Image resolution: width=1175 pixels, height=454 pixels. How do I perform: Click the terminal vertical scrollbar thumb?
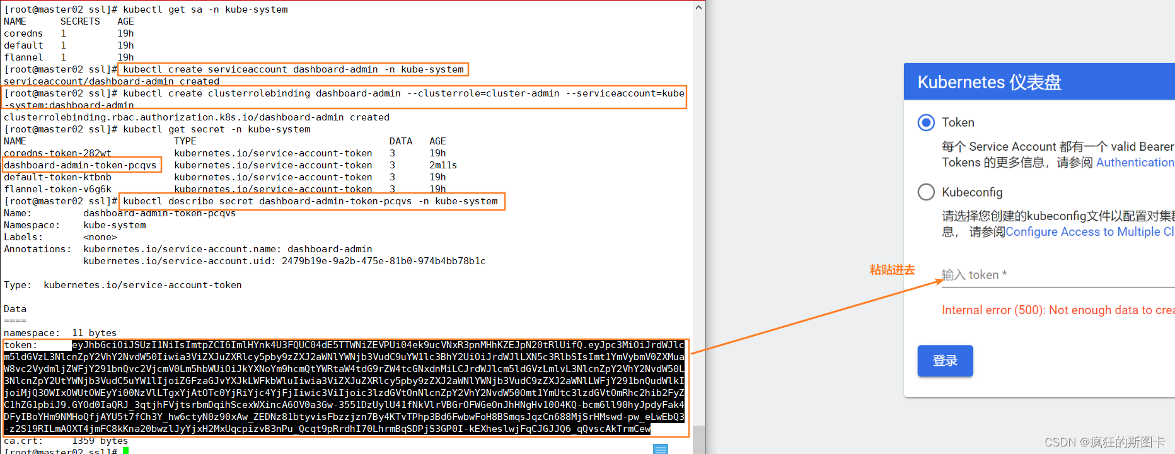point(698,439)
